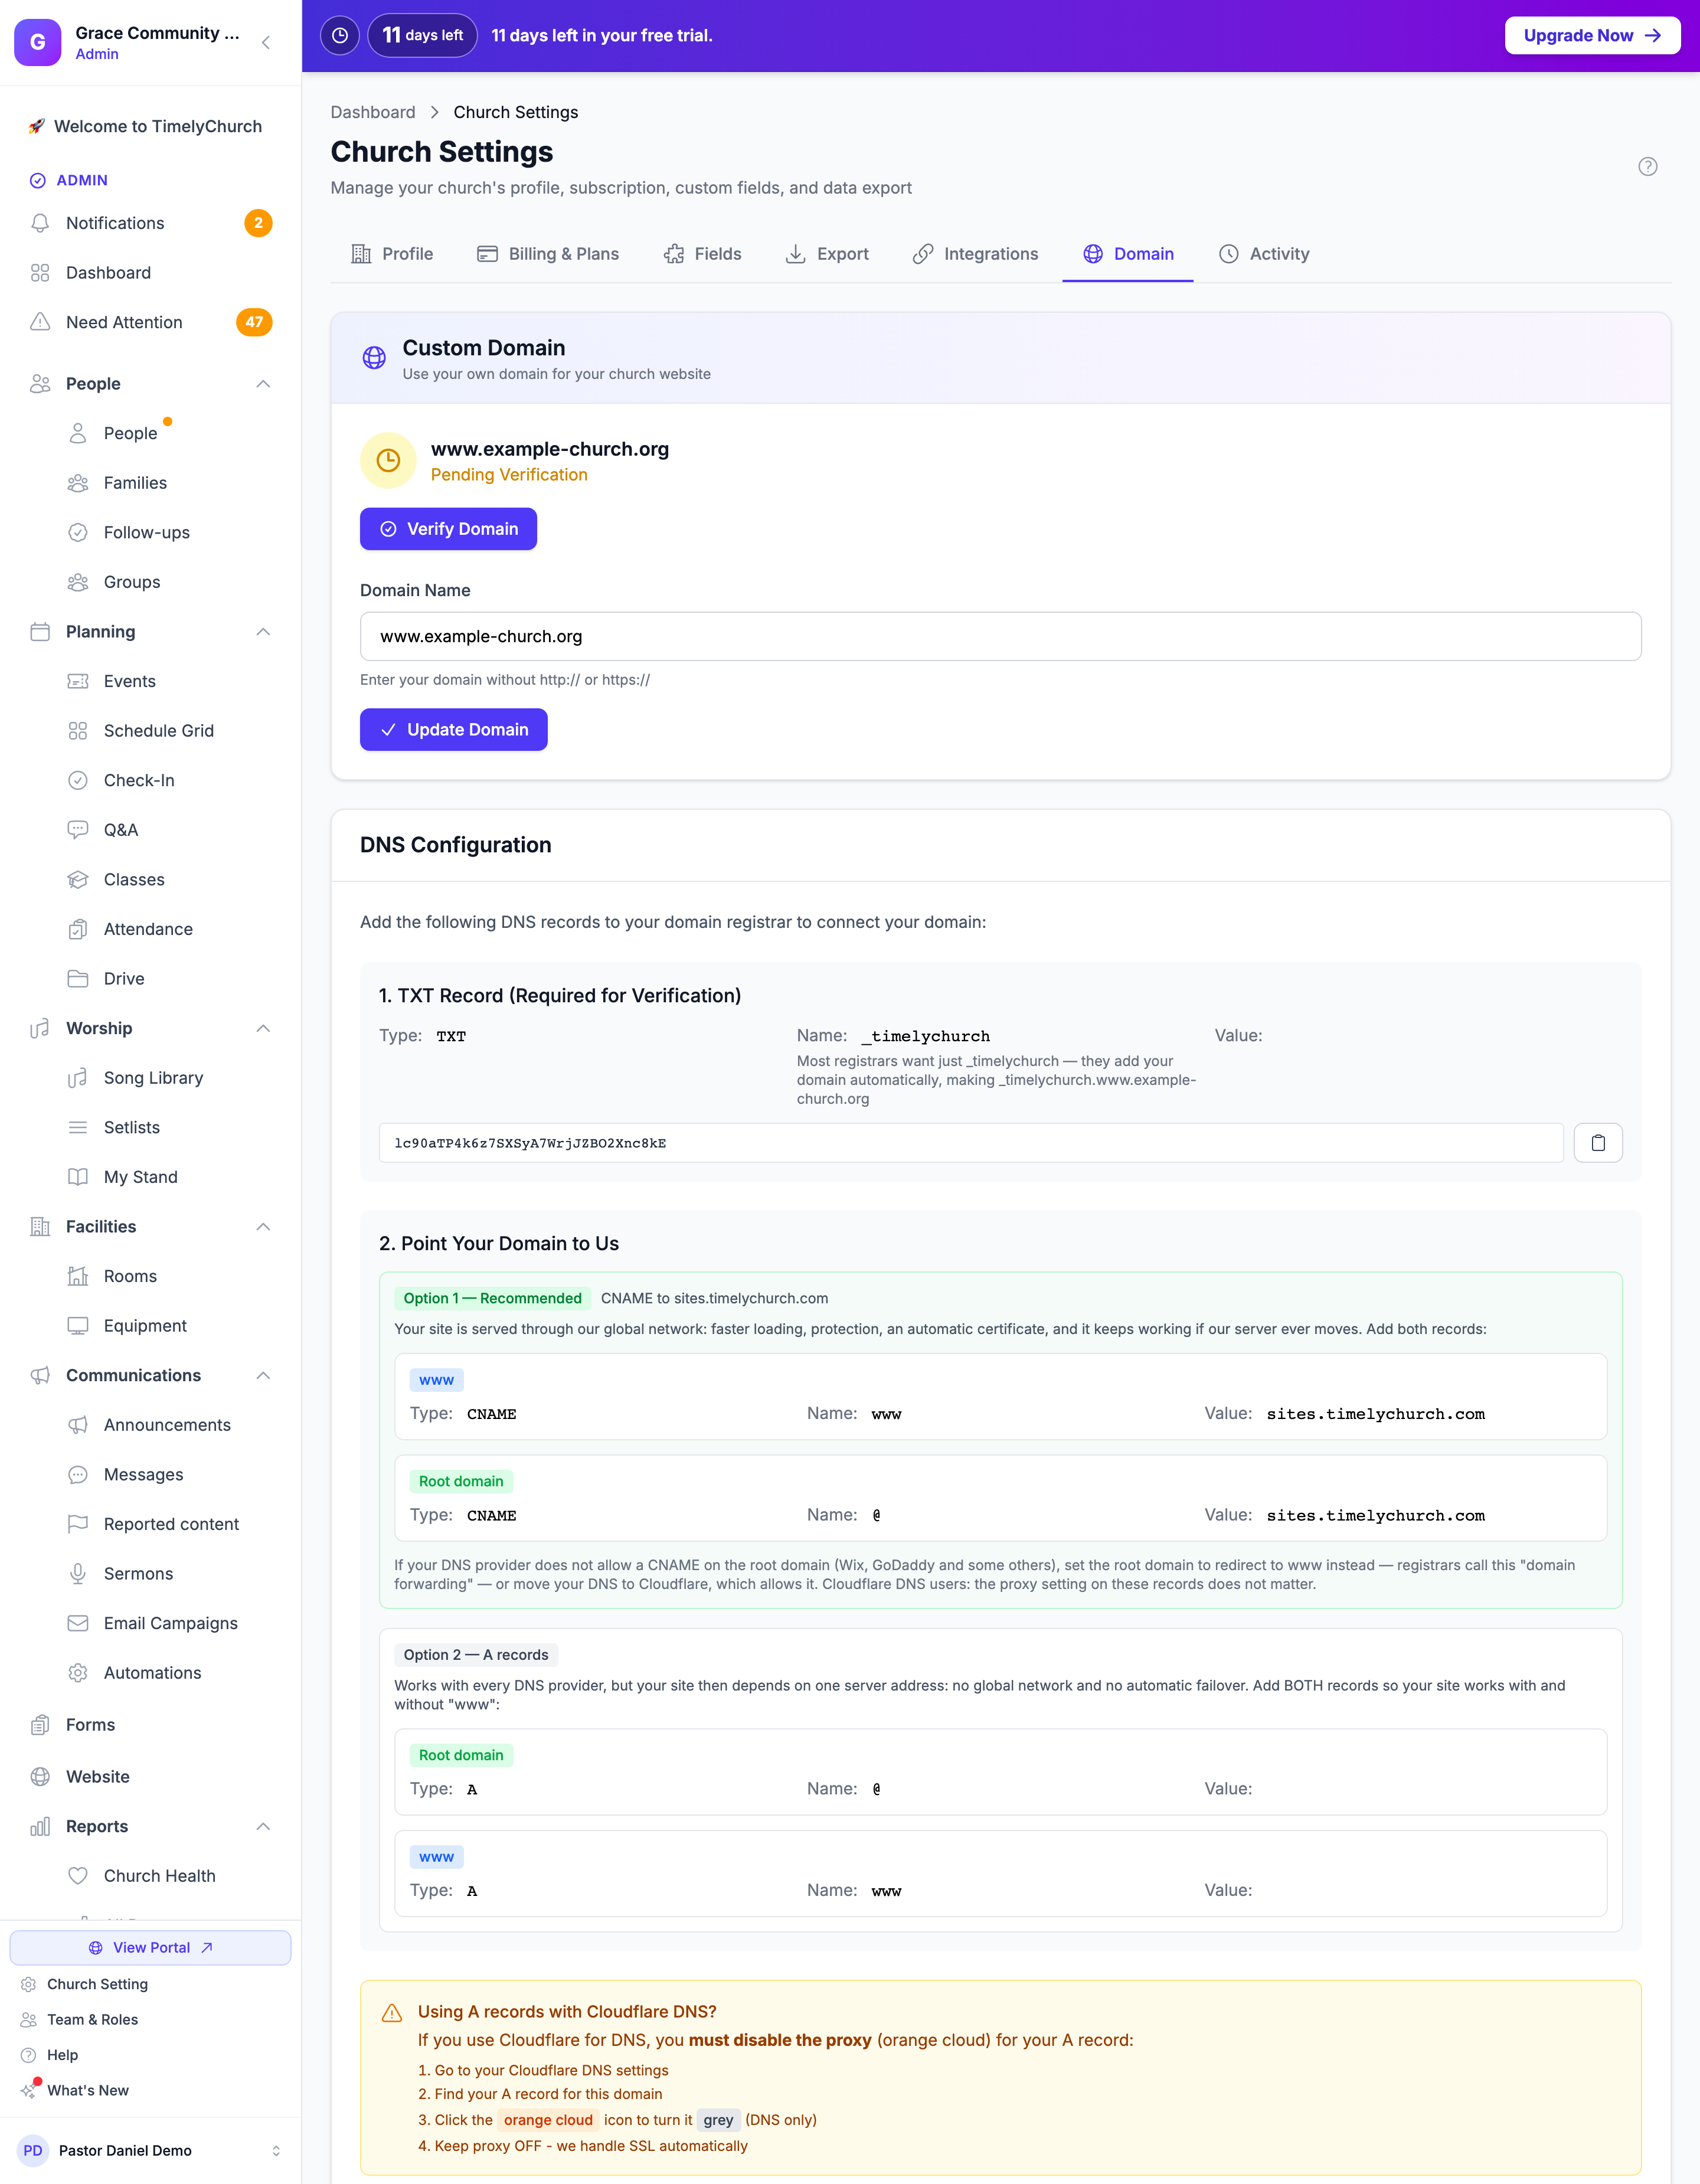Open Need Attention with 47 badge
The height and width of the screenshot is (2184, 1700).
(150, 322)
